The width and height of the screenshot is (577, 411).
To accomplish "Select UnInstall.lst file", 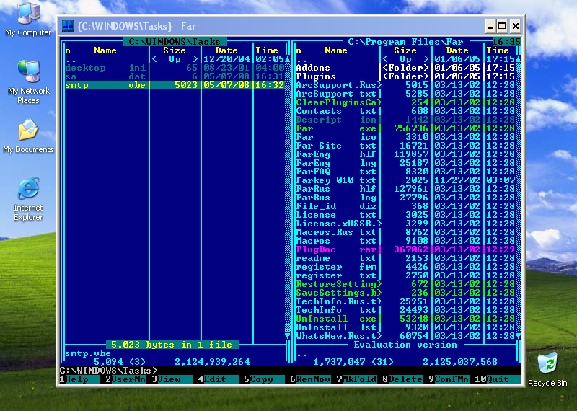I will click(405, 327).
